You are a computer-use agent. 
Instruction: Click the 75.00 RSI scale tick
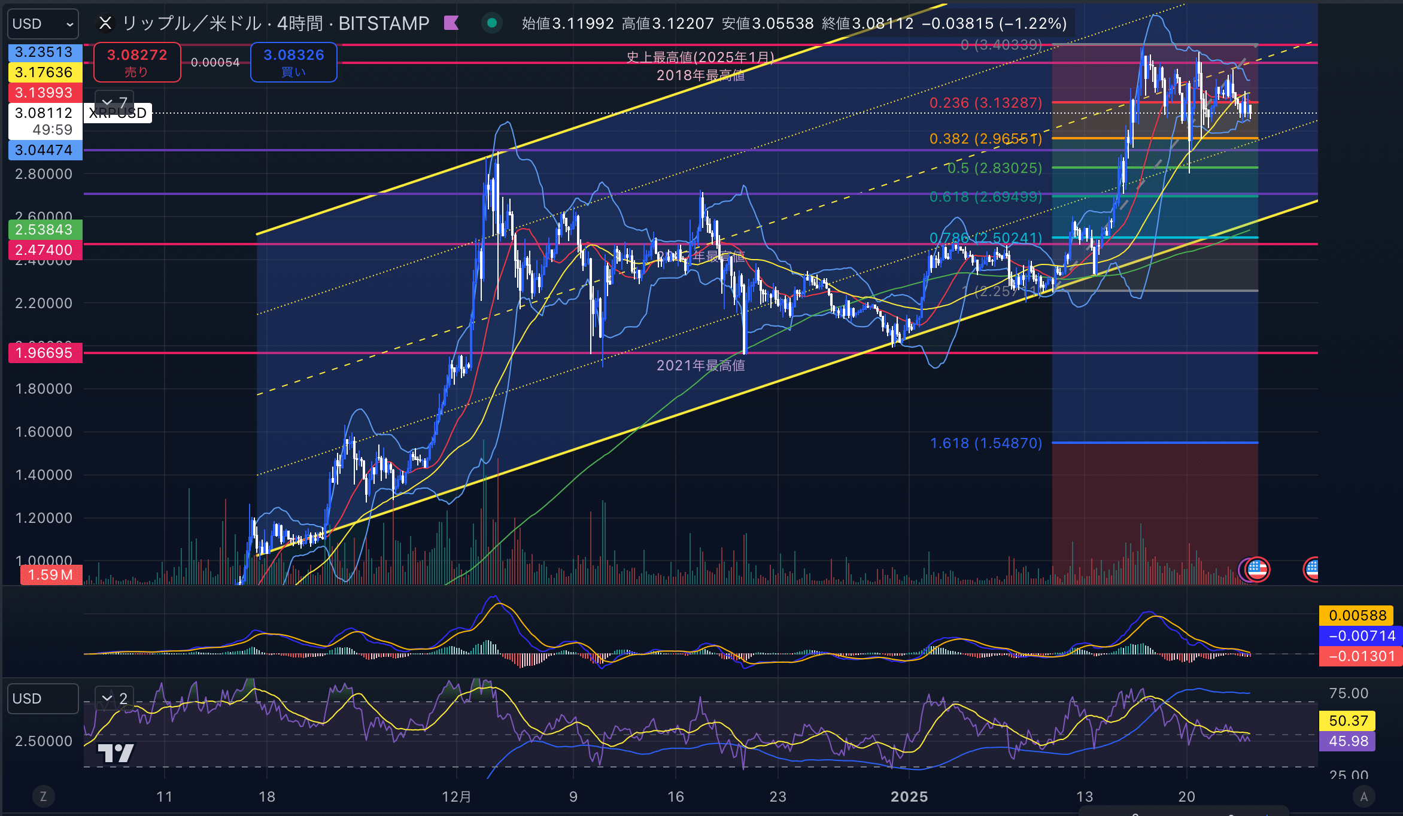tap(1349, 693)
